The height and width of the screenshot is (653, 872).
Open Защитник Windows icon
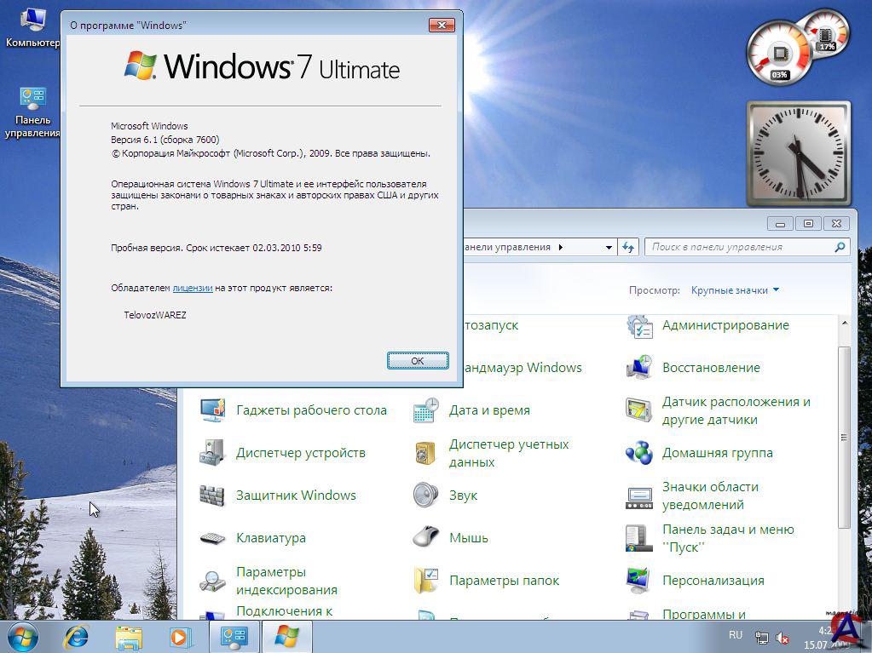(x=212, y=495)
